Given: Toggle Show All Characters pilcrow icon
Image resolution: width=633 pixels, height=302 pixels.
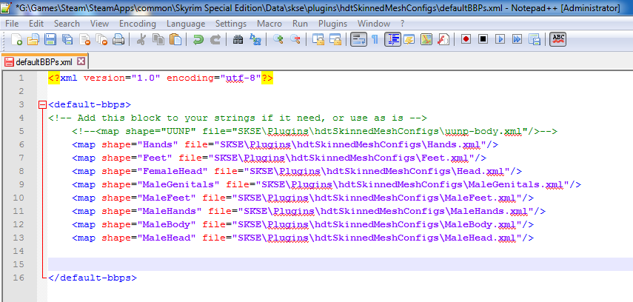Looking at the screenshot, I should tap(375, 39).
